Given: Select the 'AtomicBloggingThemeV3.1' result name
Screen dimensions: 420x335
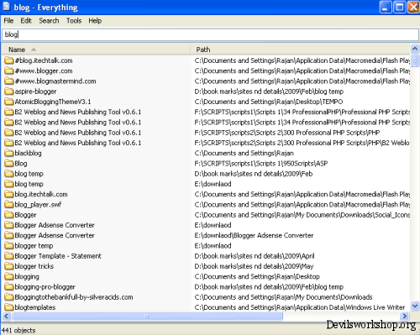Looking at the screenshot, I should click(53, 102).
